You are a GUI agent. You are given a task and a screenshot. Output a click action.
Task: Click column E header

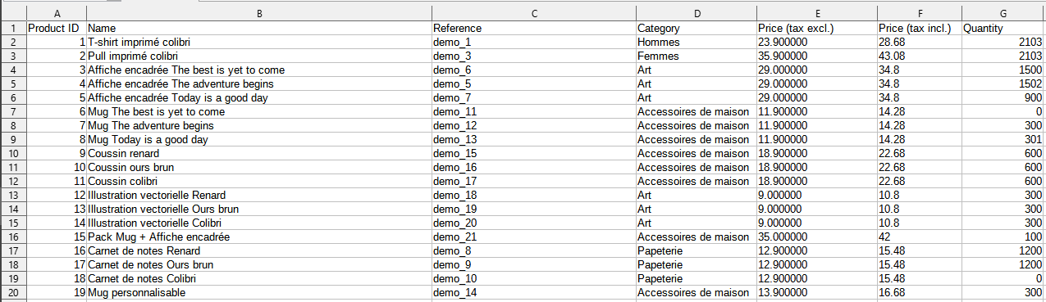[817, 14]
